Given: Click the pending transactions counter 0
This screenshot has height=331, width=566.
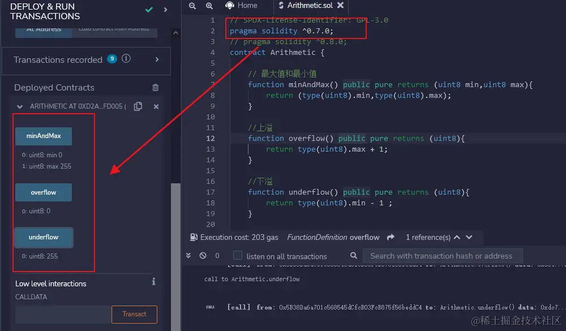Looking at the screenshot, I should (217, 256).
